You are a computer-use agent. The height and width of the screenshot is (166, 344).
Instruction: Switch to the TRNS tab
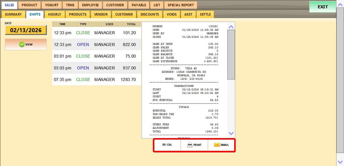click(70, 5)
